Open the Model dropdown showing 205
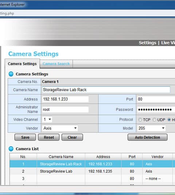 pos(151,128)
